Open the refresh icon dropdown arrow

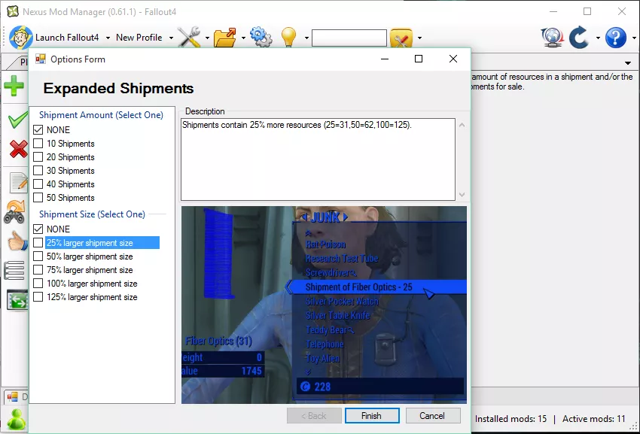click(598, 38)
